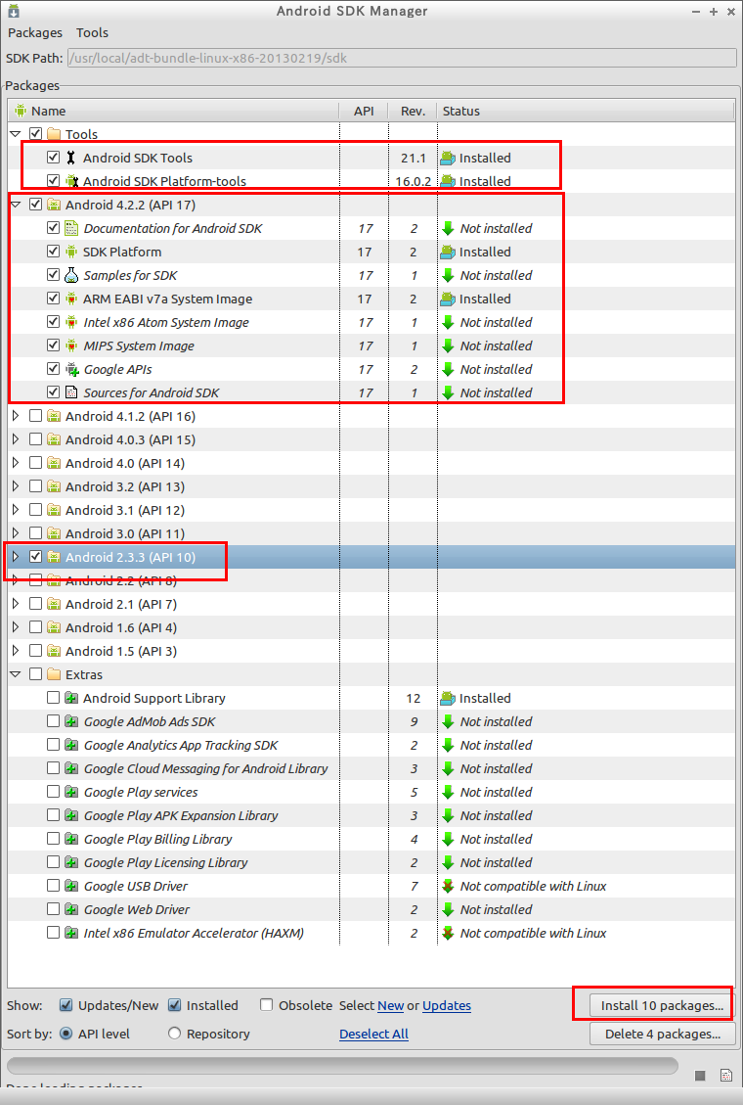Sort by the Rev. column header
Image resolution: width=743 pixels, height=1105 pixels.
point(413,111)
